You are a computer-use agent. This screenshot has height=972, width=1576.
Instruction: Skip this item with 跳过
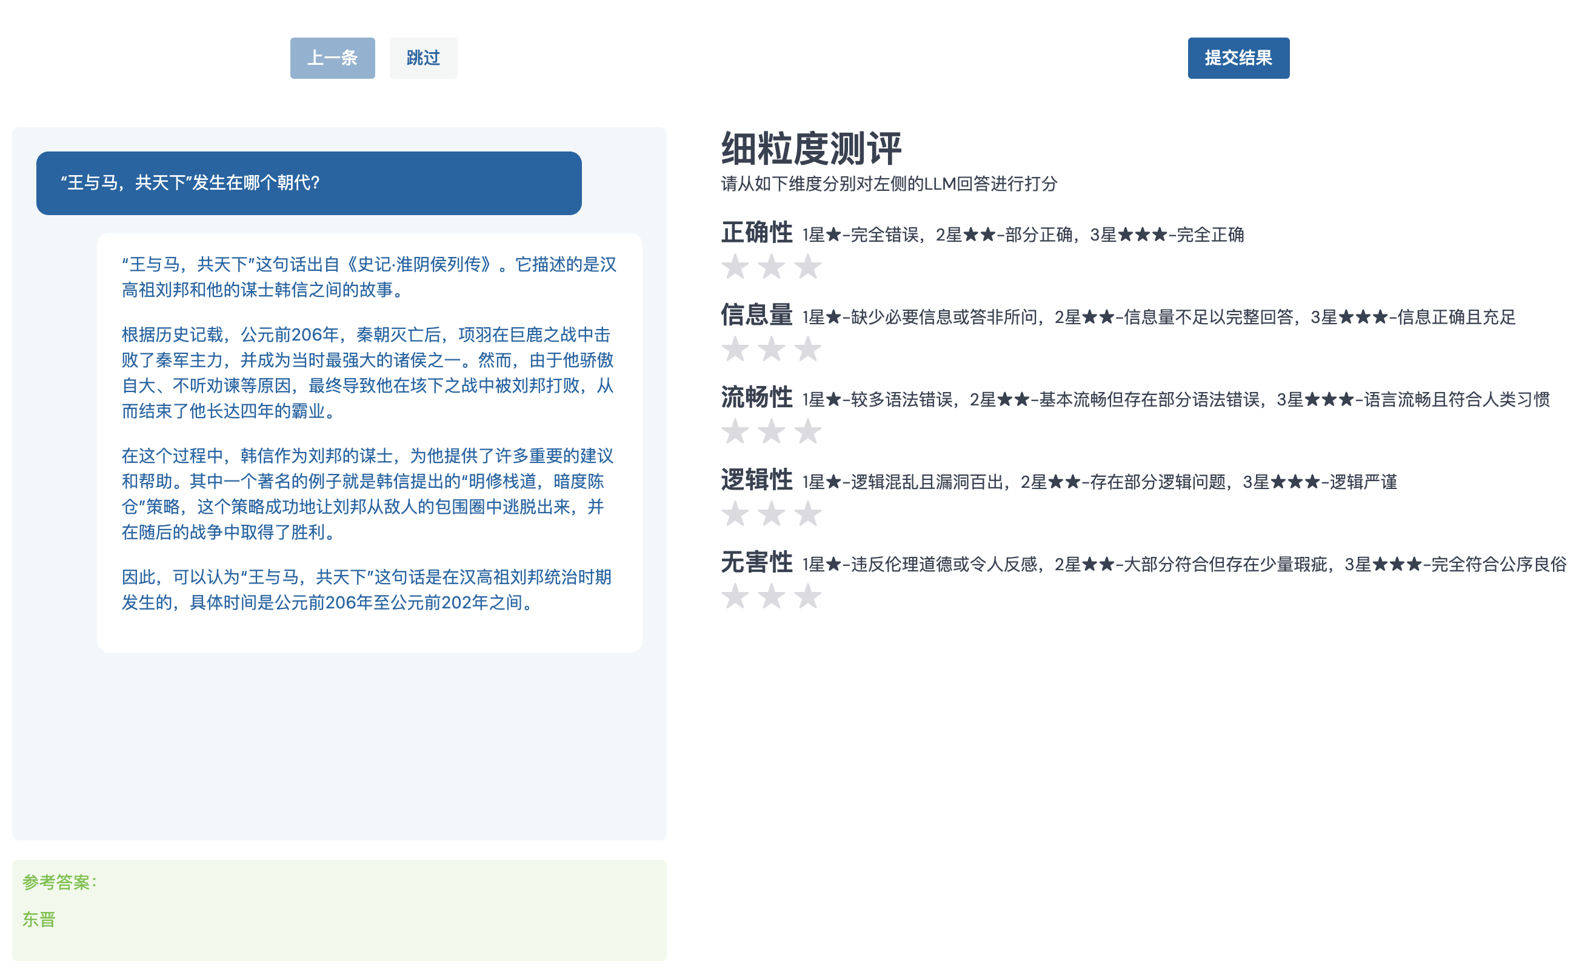tap(422, 58)
